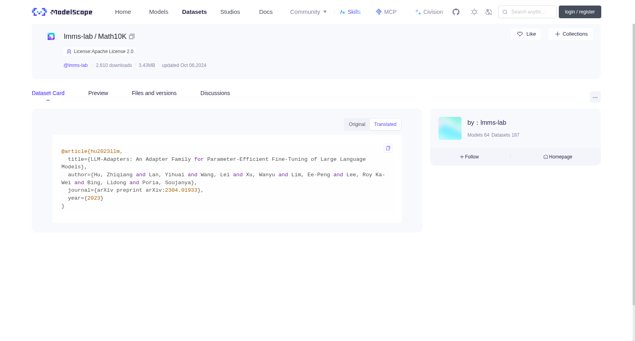Image resolution: width=635 pixels, height=341 pixels.
Task: Expand the Community dropdown menu
Action: click(308, 12)
